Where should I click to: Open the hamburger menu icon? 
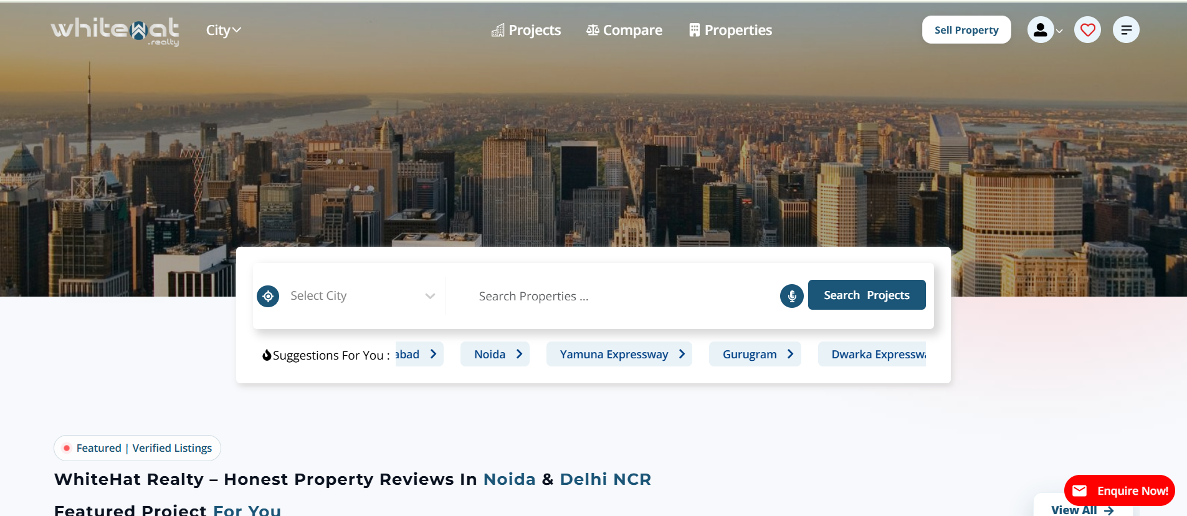tap(1125, 30)
